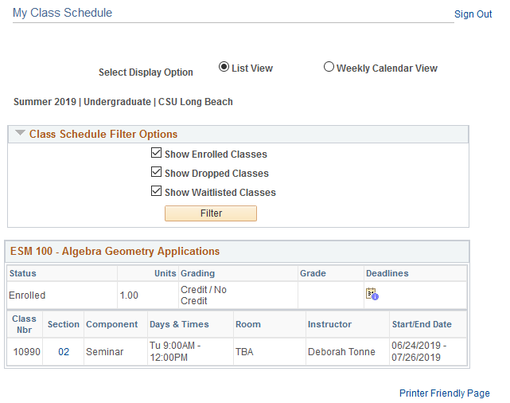The width and height of the screenshot is (510, 403).
Task: Open section 02 link
Action: point(64,352)
